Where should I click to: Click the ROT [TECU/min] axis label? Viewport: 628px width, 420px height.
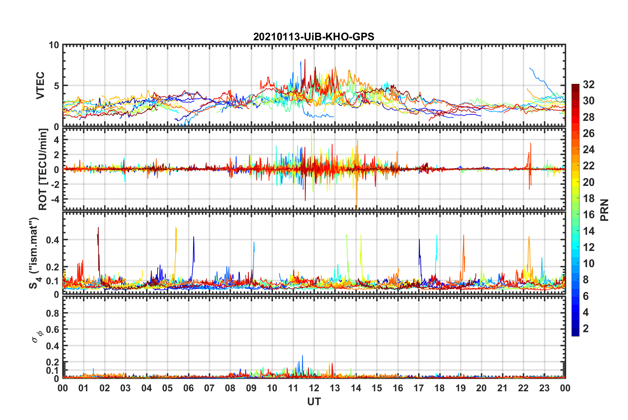click(43, 169)
